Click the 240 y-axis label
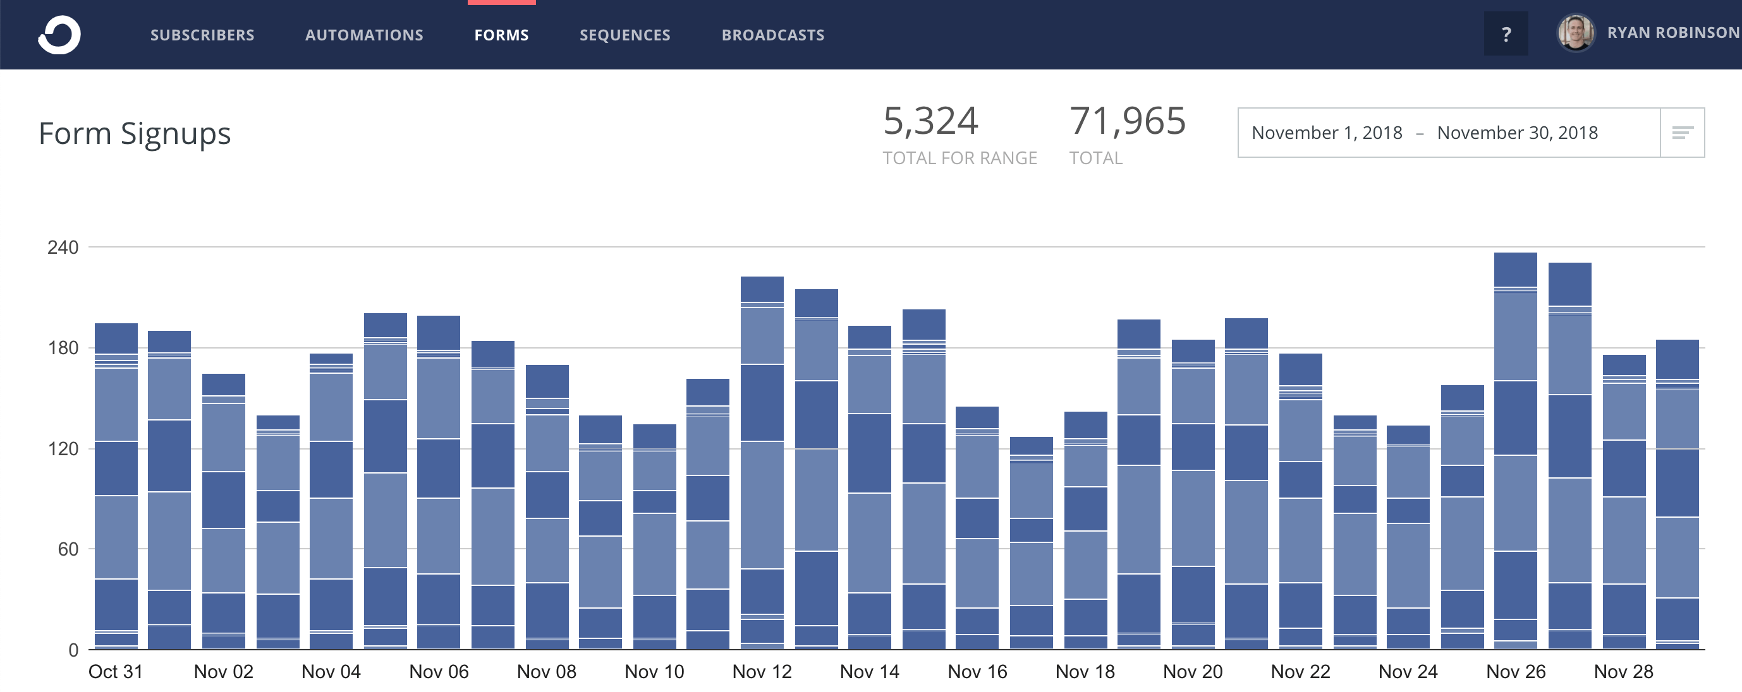Viewport: 1742px width, 692px height. (62, 248)
